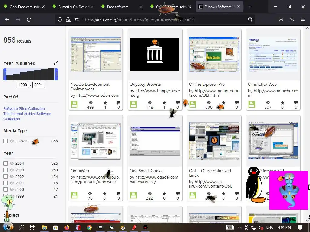The image size is (310, 232).
Task: Click right handle of year range slider
Action: point(56,74)
